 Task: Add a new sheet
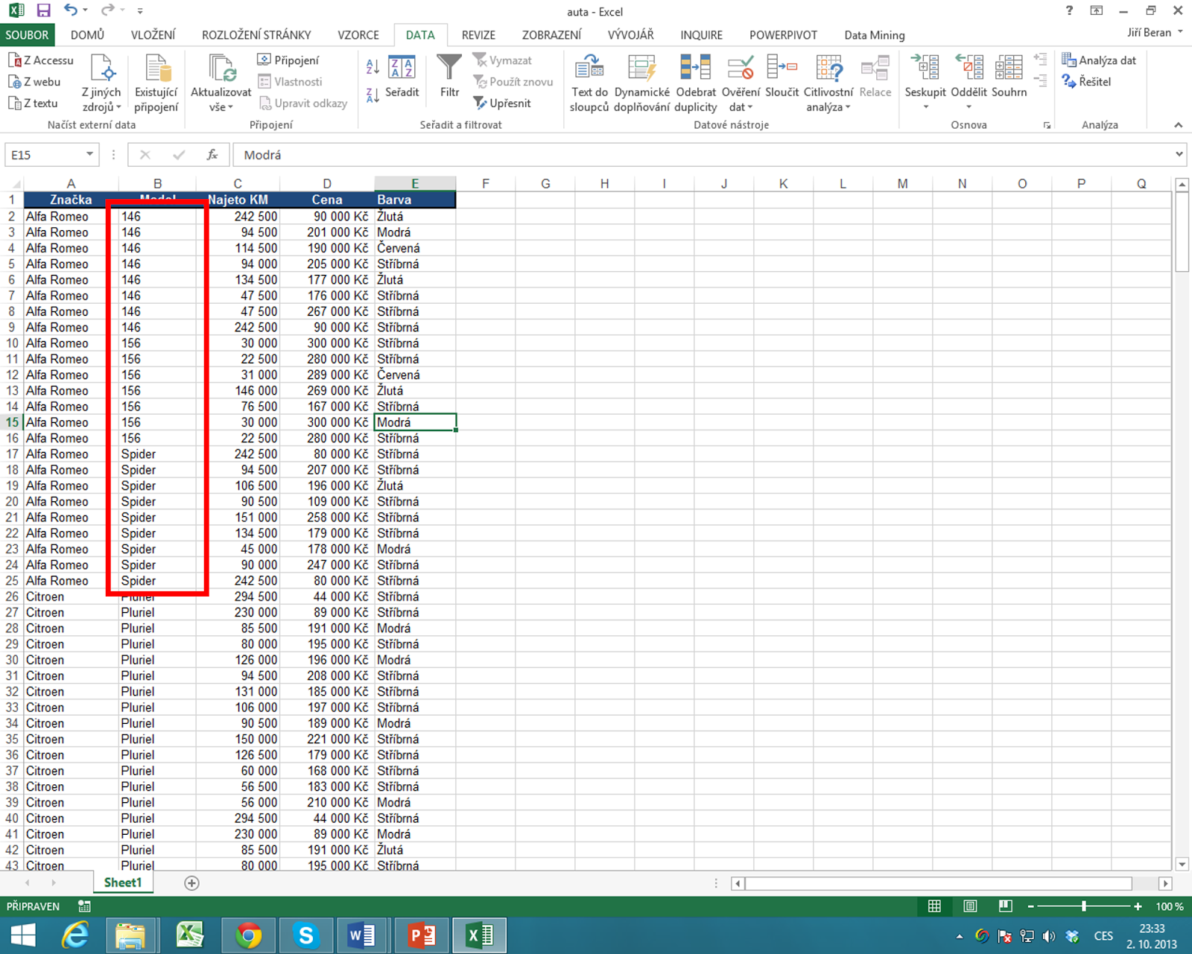click(x=191, y=883)
